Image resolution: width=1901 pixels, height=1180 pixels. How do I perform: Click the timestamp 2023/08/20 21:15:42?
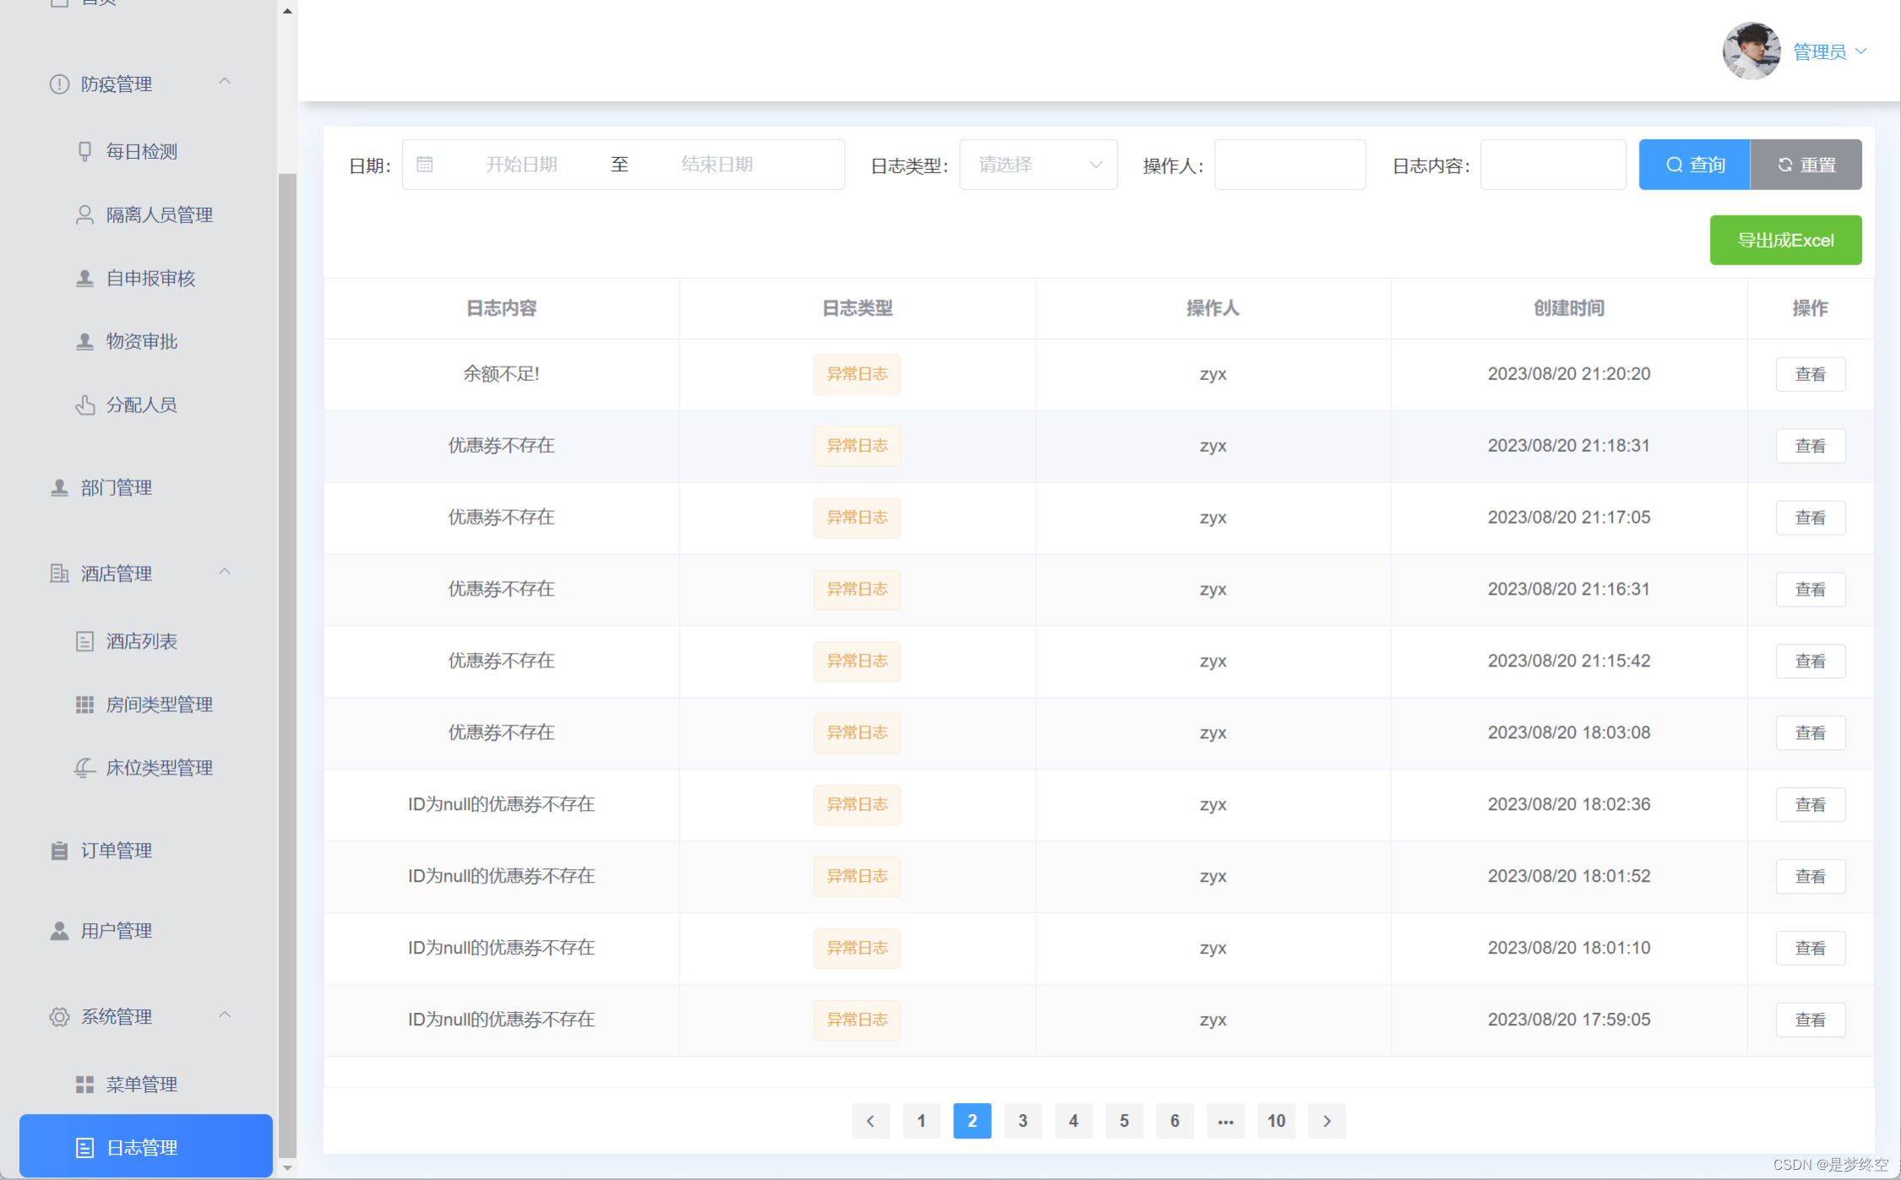pos(1569,661)
